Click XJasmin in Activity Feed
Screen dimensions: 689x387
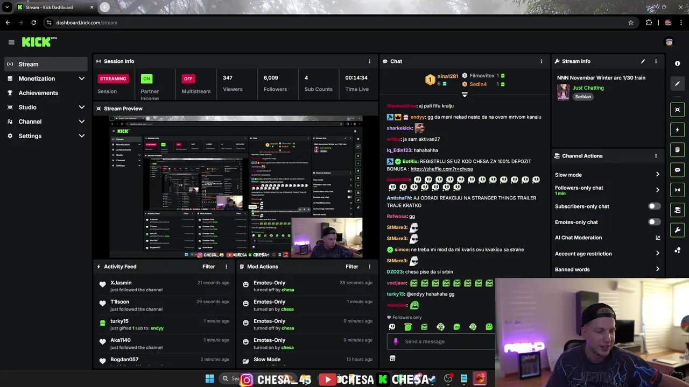[x=121, y=283]
